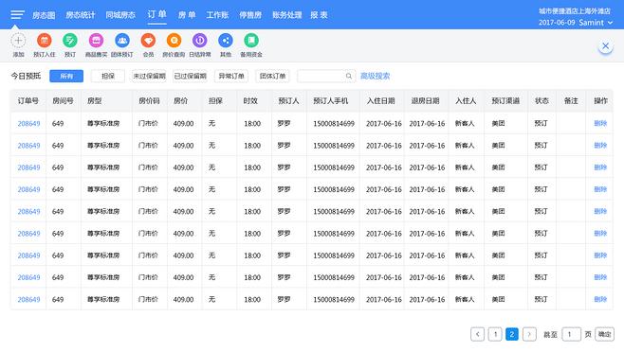
Task: Open the 账务处理 tab
Action: click(x=287, y=15)
